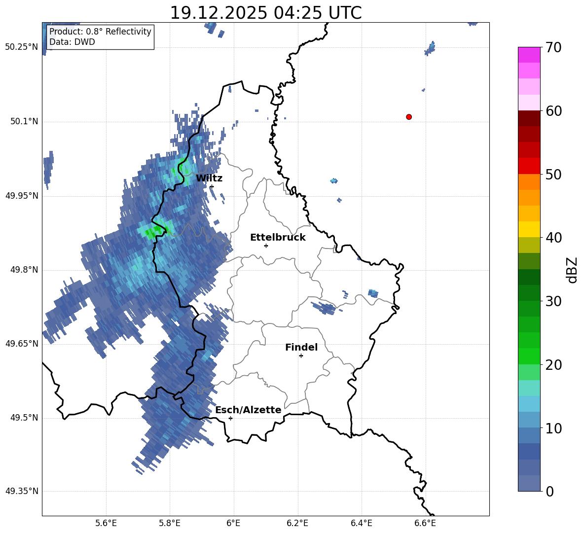Click the Findel city label

tap(301, 347)
